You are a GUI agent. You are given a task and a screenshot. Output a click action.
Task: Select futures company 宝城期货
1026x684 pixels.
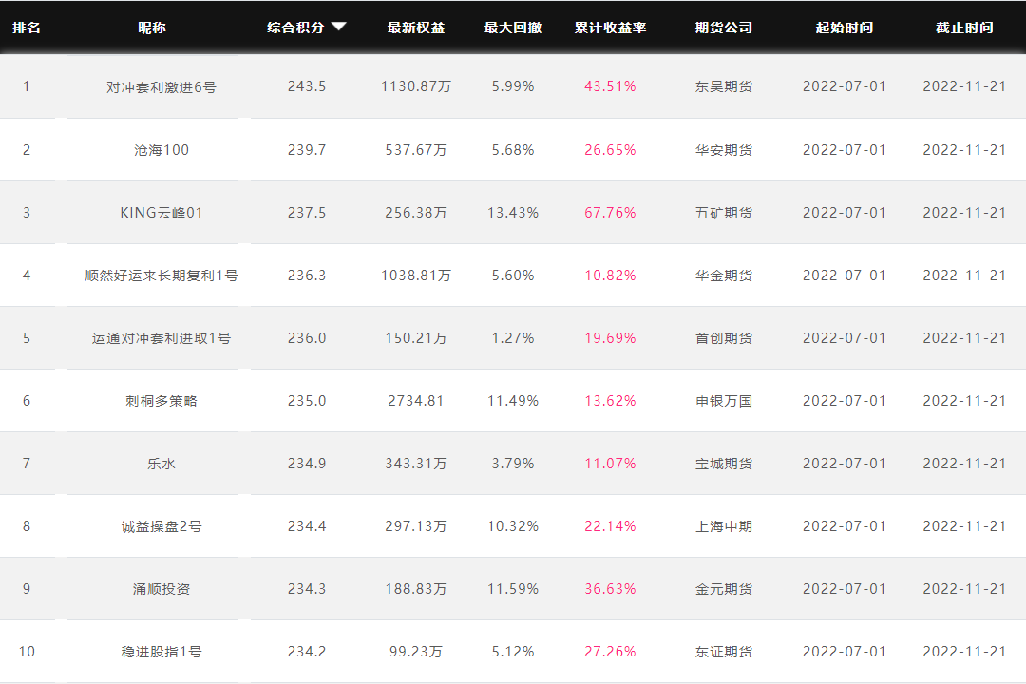(724, 464)
